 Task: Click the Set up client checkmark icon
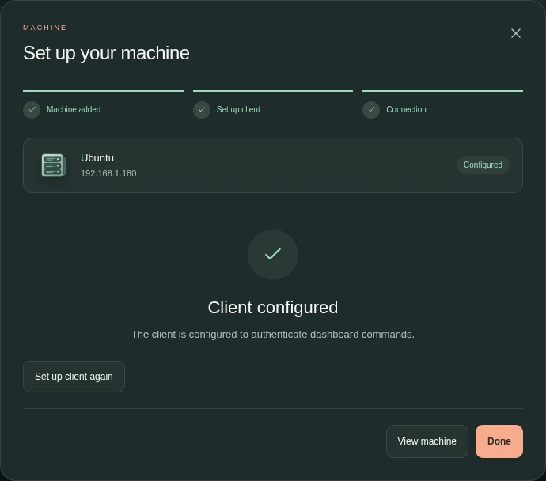pyautogui.click(x=202, y=110)
